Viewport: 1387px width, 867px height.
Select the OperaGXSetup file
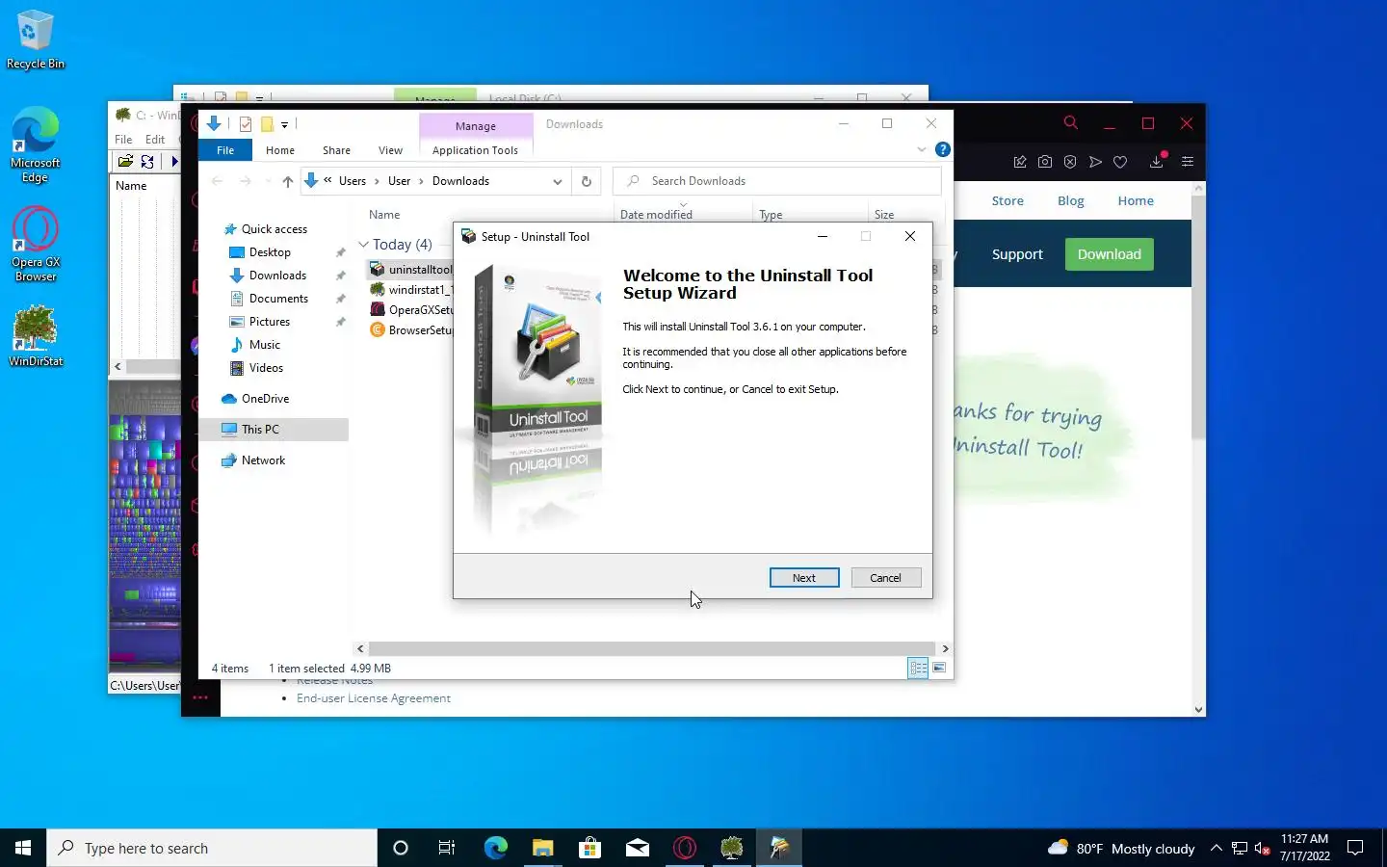click(x=411, y=310)
